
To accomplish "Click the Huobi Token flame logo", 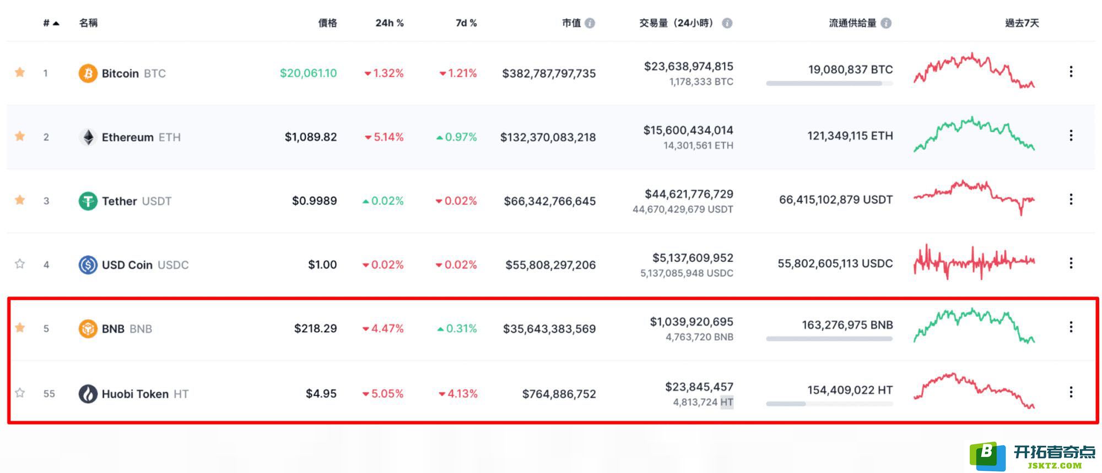I will (88, 393).
